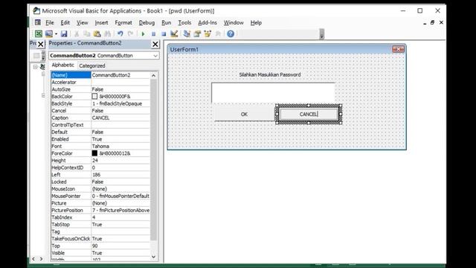The width and height of the screenshot is (476, 268).
Task: Restore the inner pwd UserForm window
Action: tap(433, 22)
